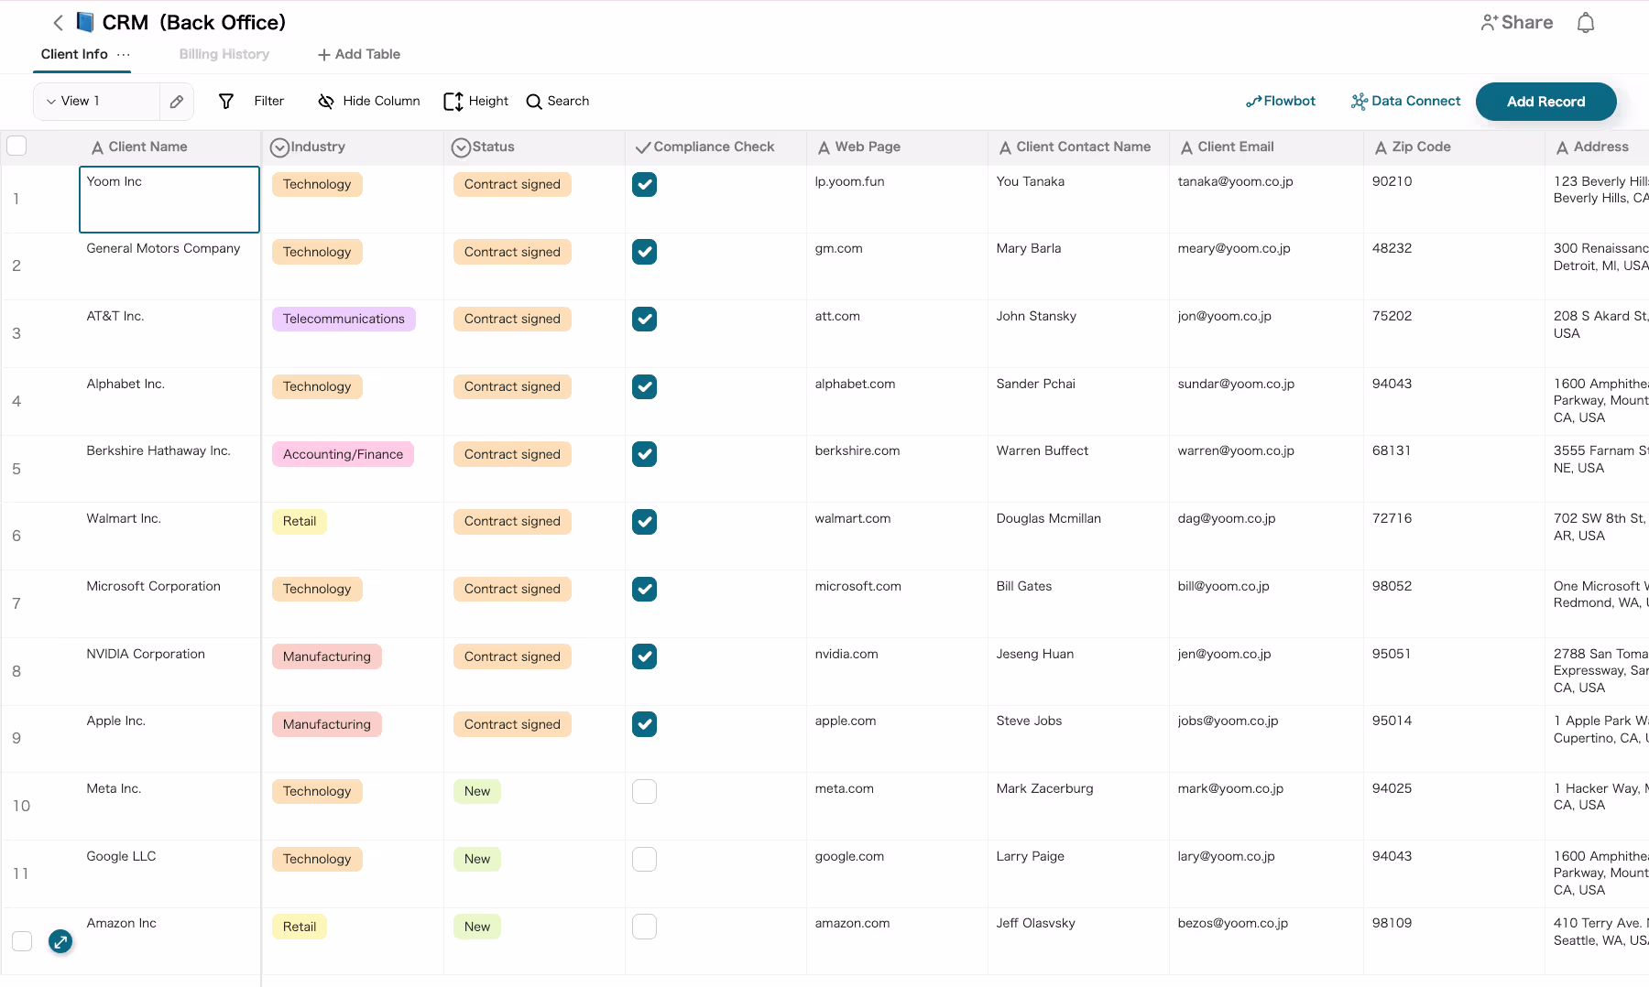This screenshot has height=987, width=1649.
Task: Open Flowbot automation
Action: (1280, 101)
